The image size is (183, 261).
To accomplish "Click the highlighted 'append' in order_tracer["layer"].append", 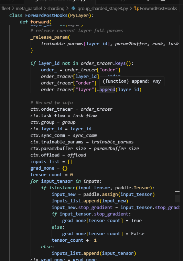I will (x=107, y=90).
